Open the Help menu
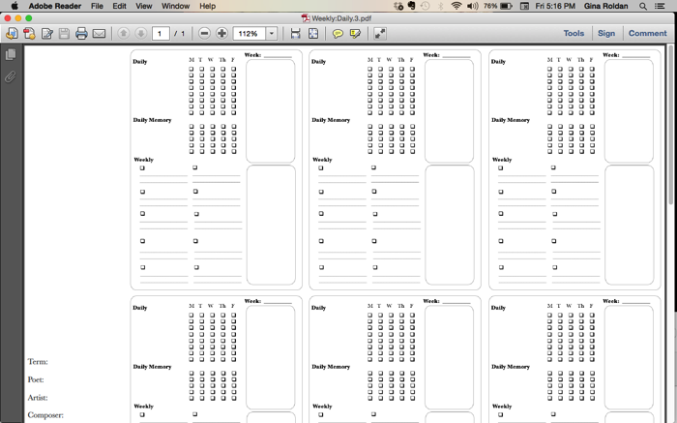The image size is (677, 423). [x=207, y=6]
